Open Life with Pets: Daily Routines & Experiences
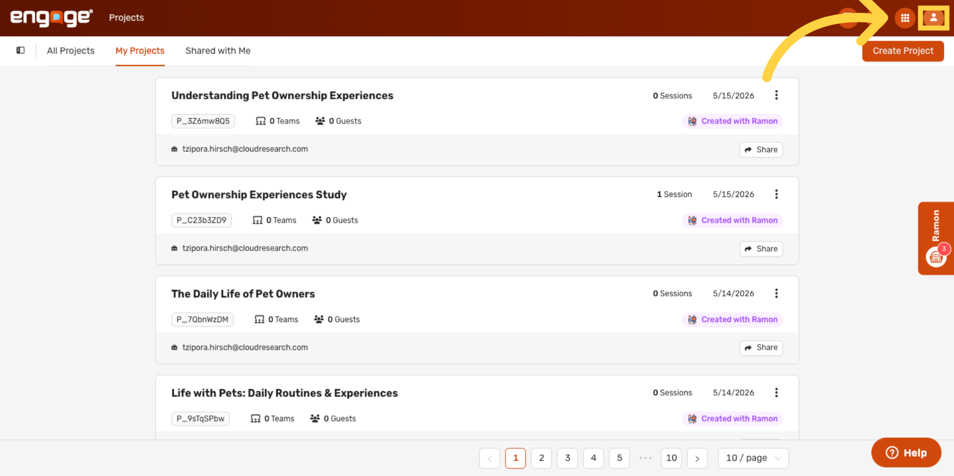 click(x=284, y=393)
